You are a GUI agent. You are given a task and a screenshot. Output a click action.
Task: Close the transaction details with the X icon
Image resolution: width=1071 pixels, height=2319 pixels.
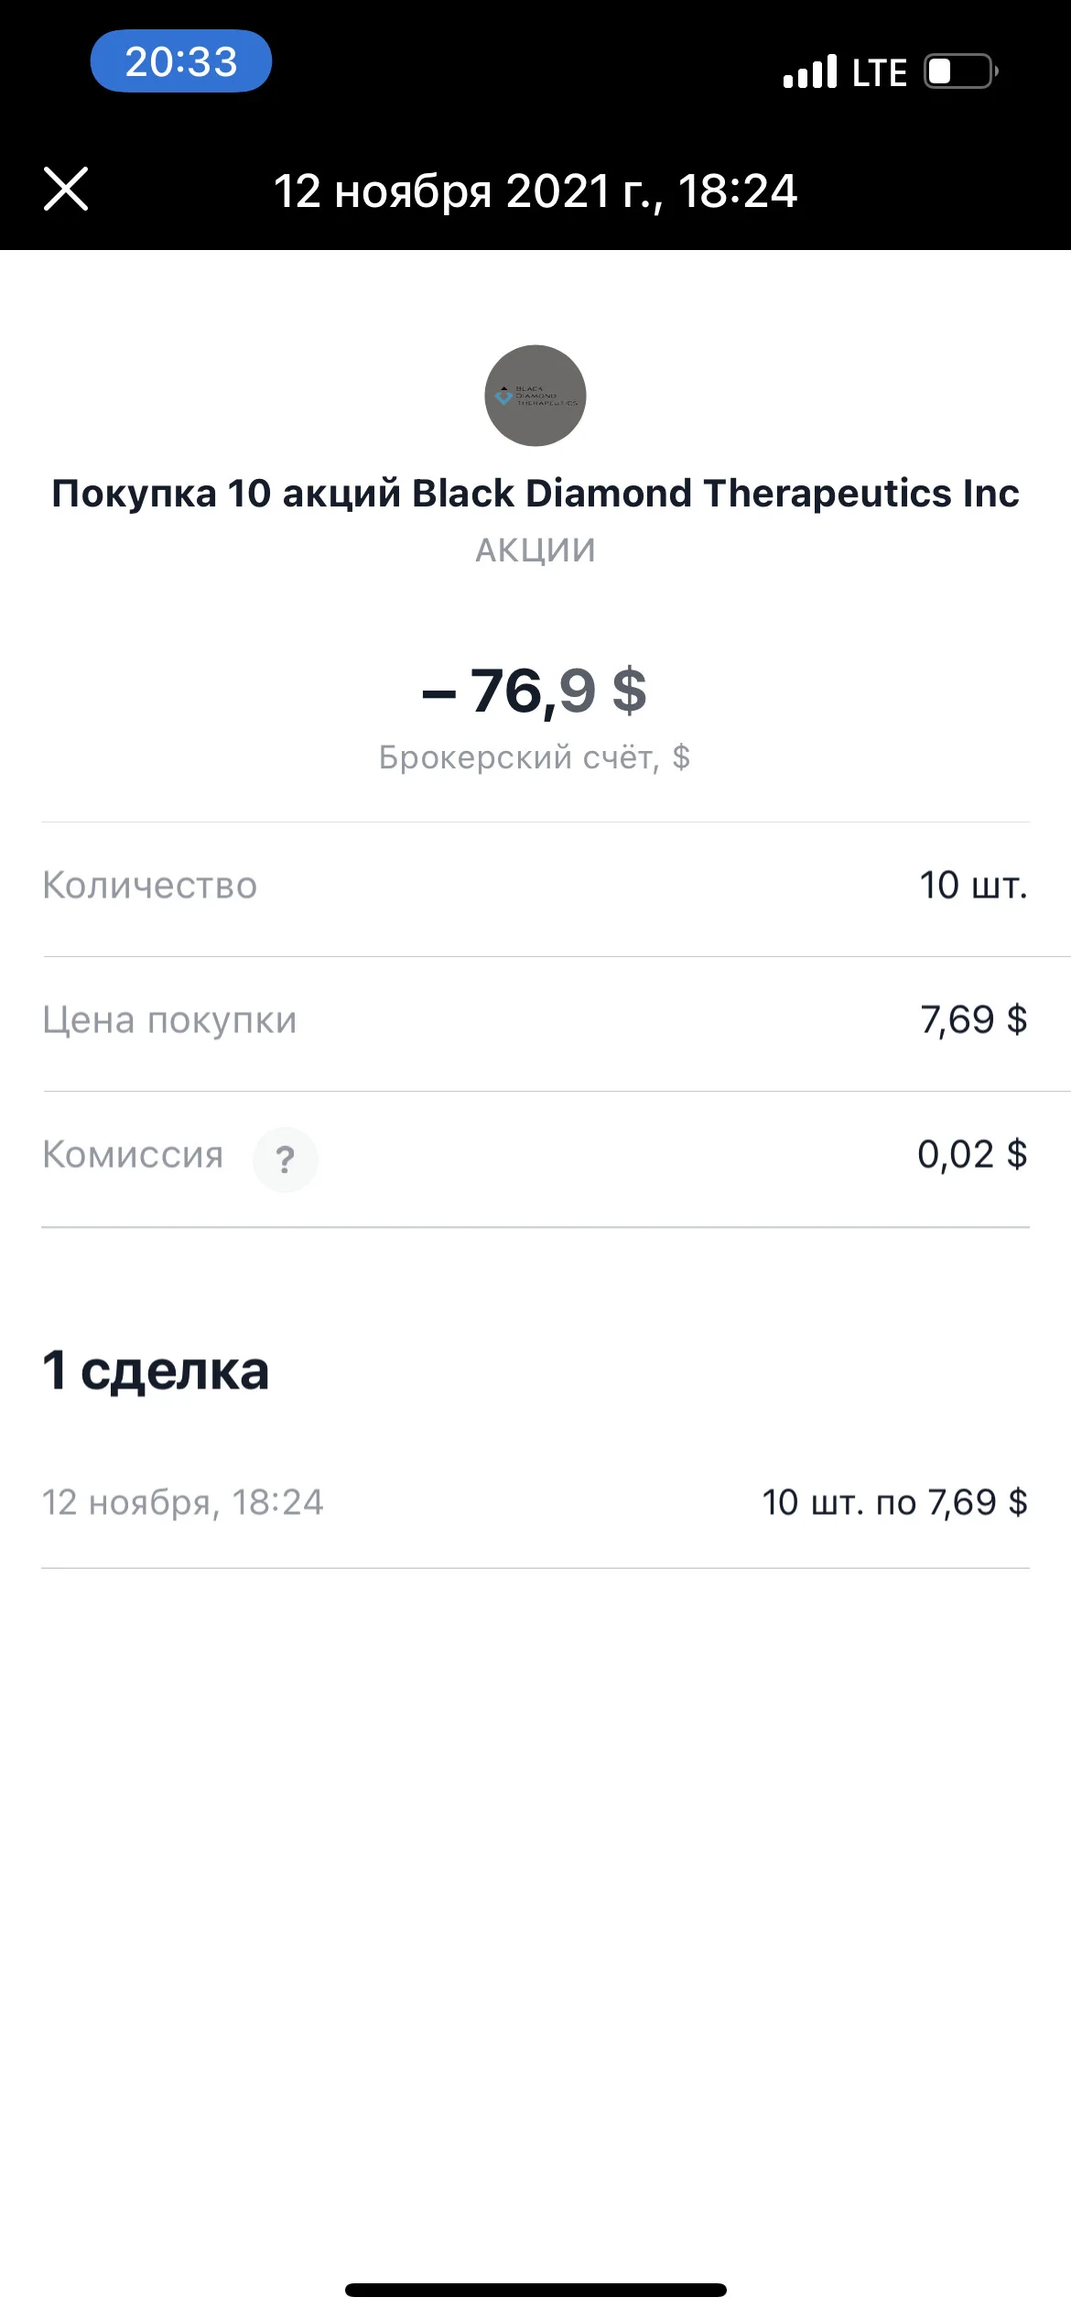[66, 190]
